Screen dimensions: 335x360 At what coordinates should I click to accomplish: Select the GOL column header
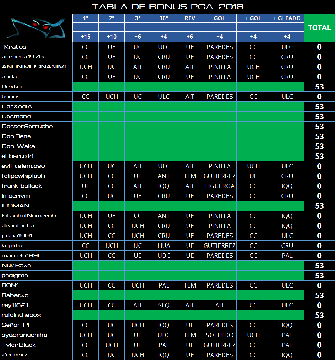pyautogui.click(x=220, y=18)
